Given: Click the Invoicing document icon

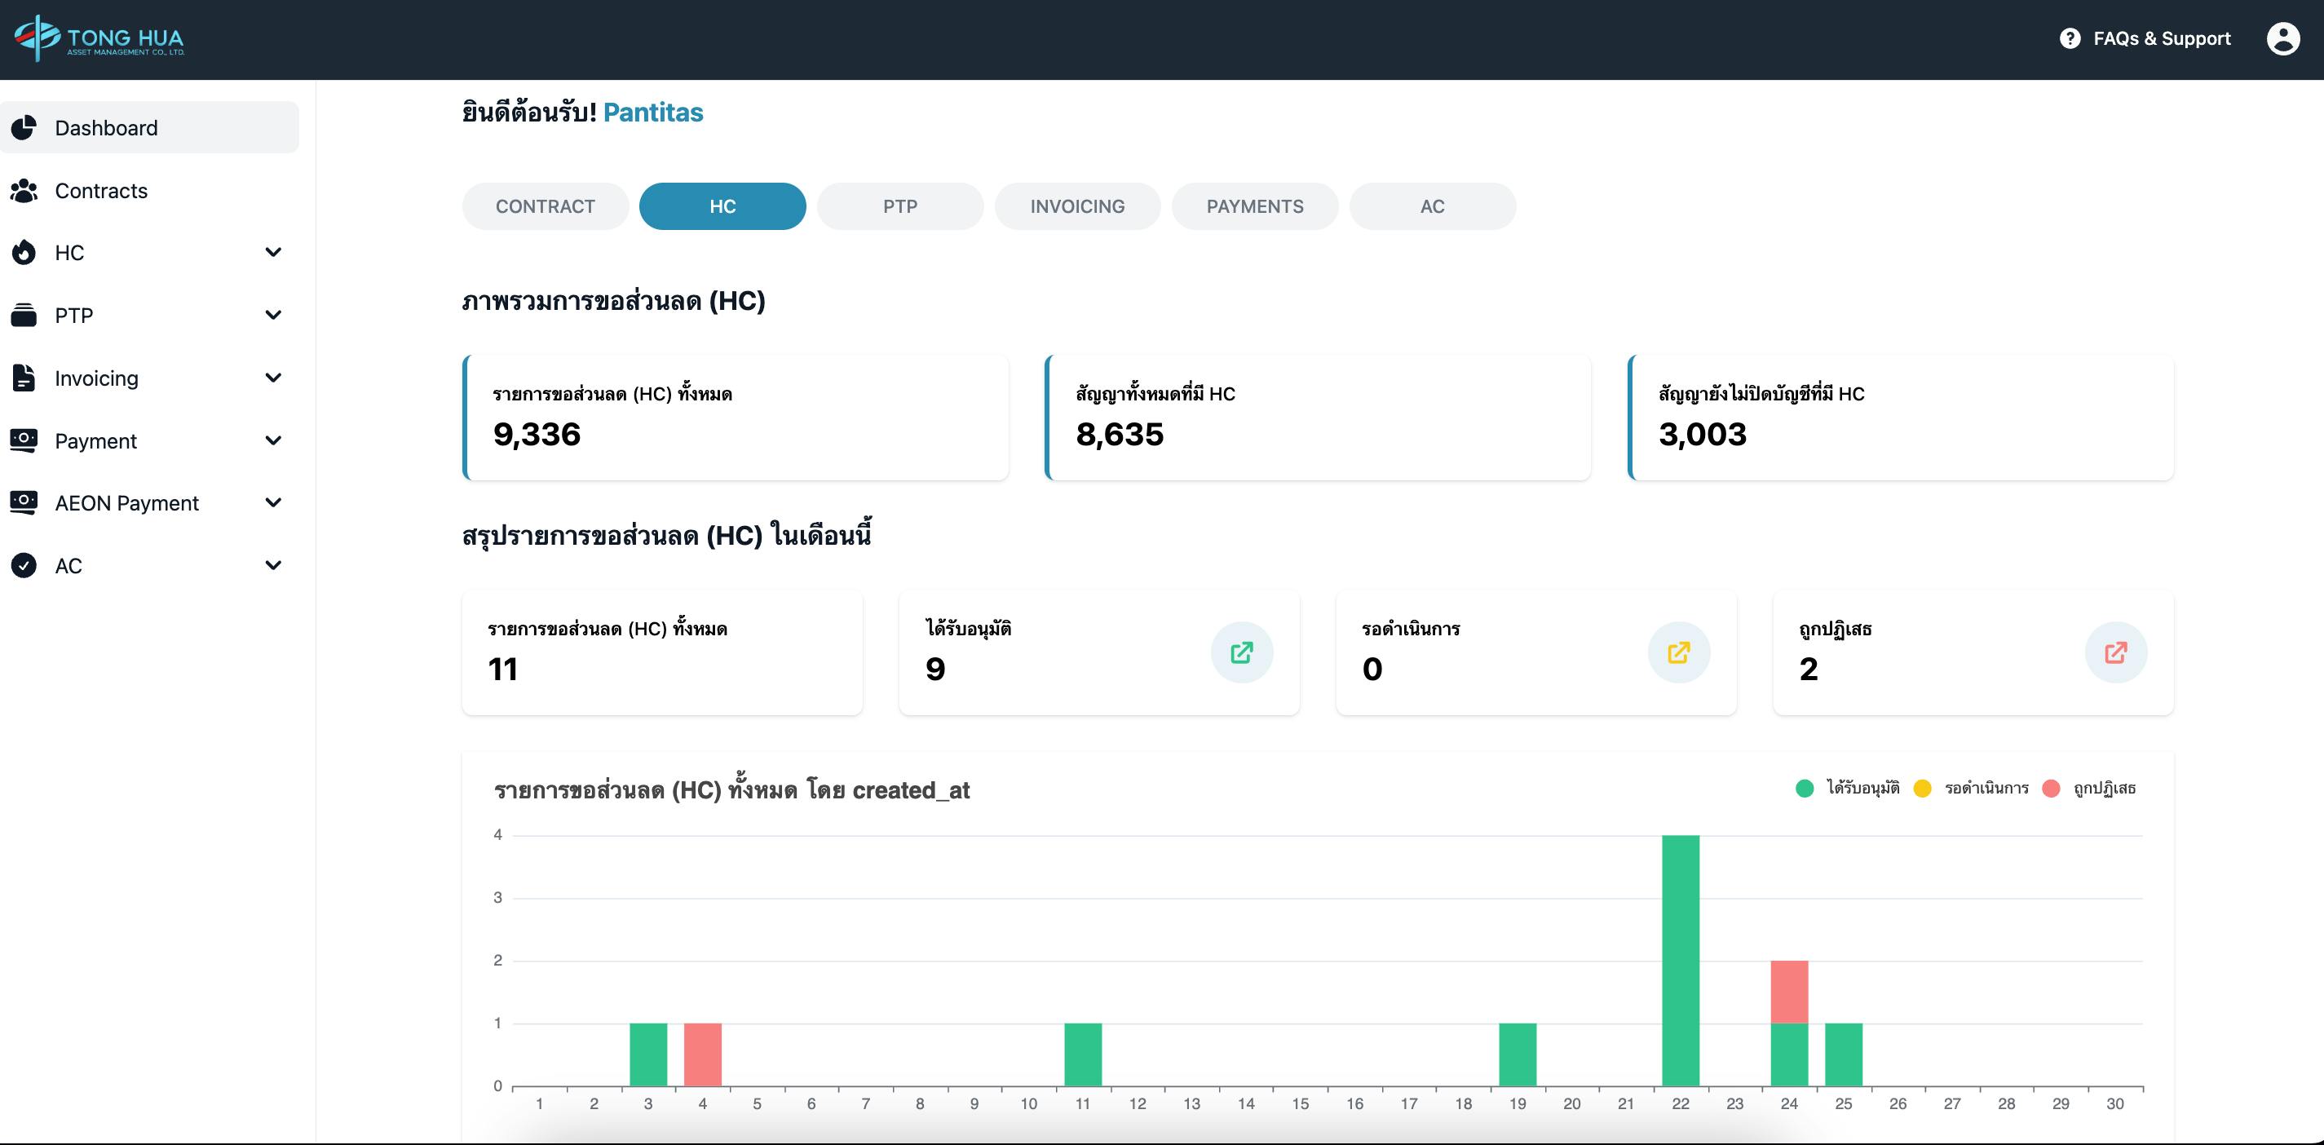Looking at the screenshot, I should pyautogui.click(x=24, y=378).
